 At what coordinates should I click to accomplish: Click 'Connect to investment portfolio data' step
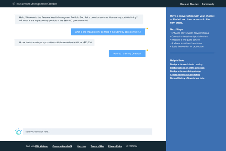tap(189, 37)
